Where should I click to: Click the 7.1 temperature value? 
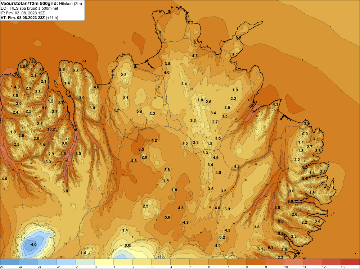[68, 92]
